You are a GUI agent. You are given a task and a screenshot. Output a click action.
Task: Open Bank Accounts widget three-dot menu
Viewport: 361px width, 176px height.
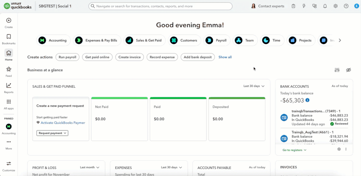pyautogui.click(x=346, y=149)
